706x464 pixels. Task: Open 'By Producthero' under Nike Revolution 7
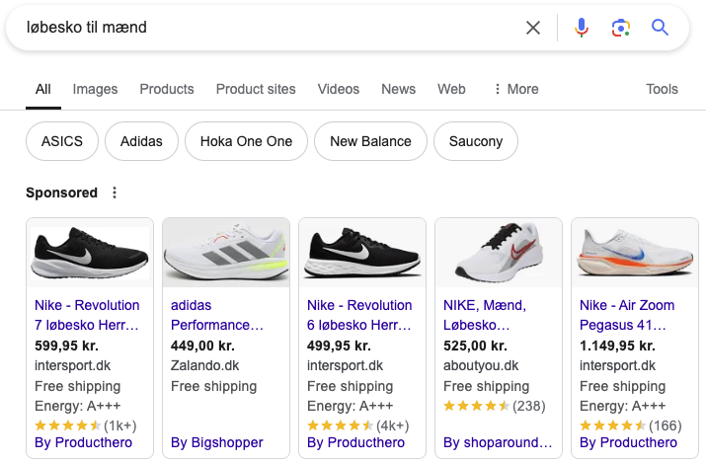click(83, 442)
